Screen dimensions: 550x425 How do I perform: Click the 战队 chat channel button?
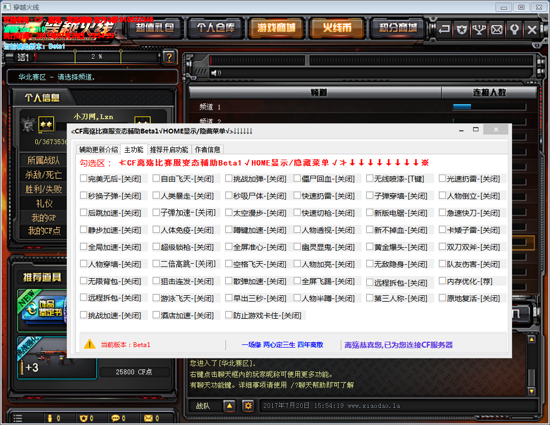pyautogui.click(x=203, y=406)
